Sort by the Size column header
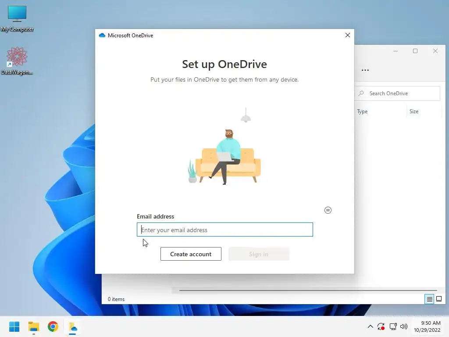 click(414, 111)
